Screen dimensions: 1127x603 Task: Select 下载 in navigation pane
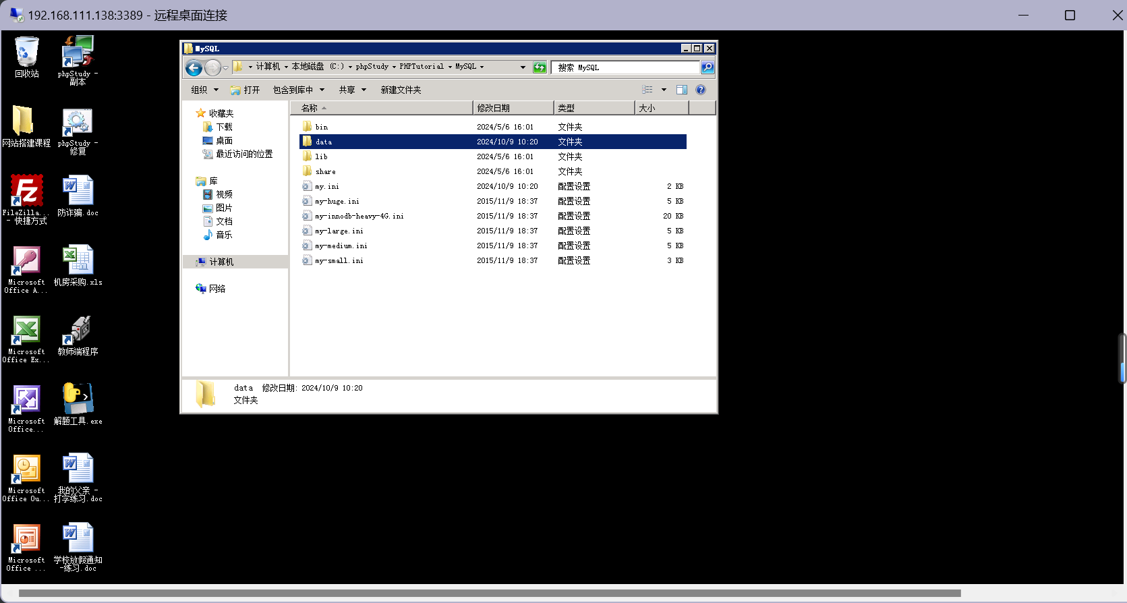click(x=217, y=127)
